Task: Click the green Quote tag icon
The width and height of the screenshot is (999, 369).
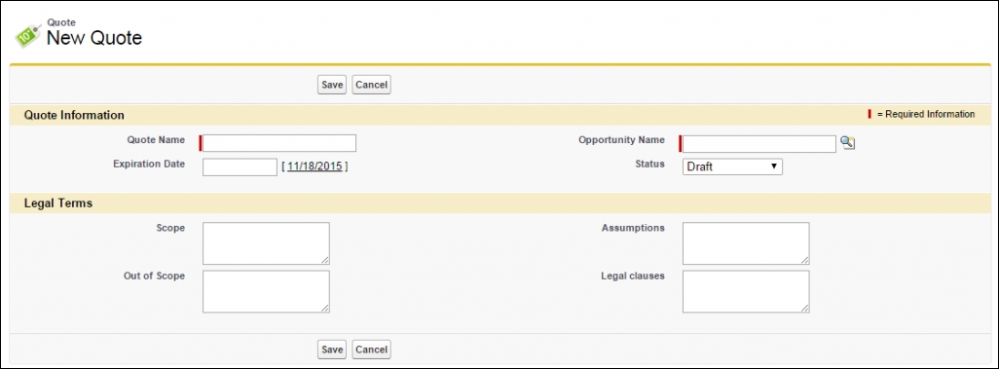Action: coord(28,36)
